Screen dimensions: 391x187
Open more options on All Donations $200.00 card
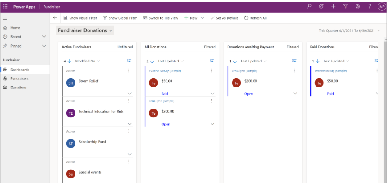[x=212, y=101]
